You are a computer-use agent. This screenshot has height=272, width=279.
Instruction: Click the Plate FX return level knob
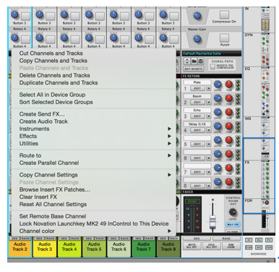(218, 85)
